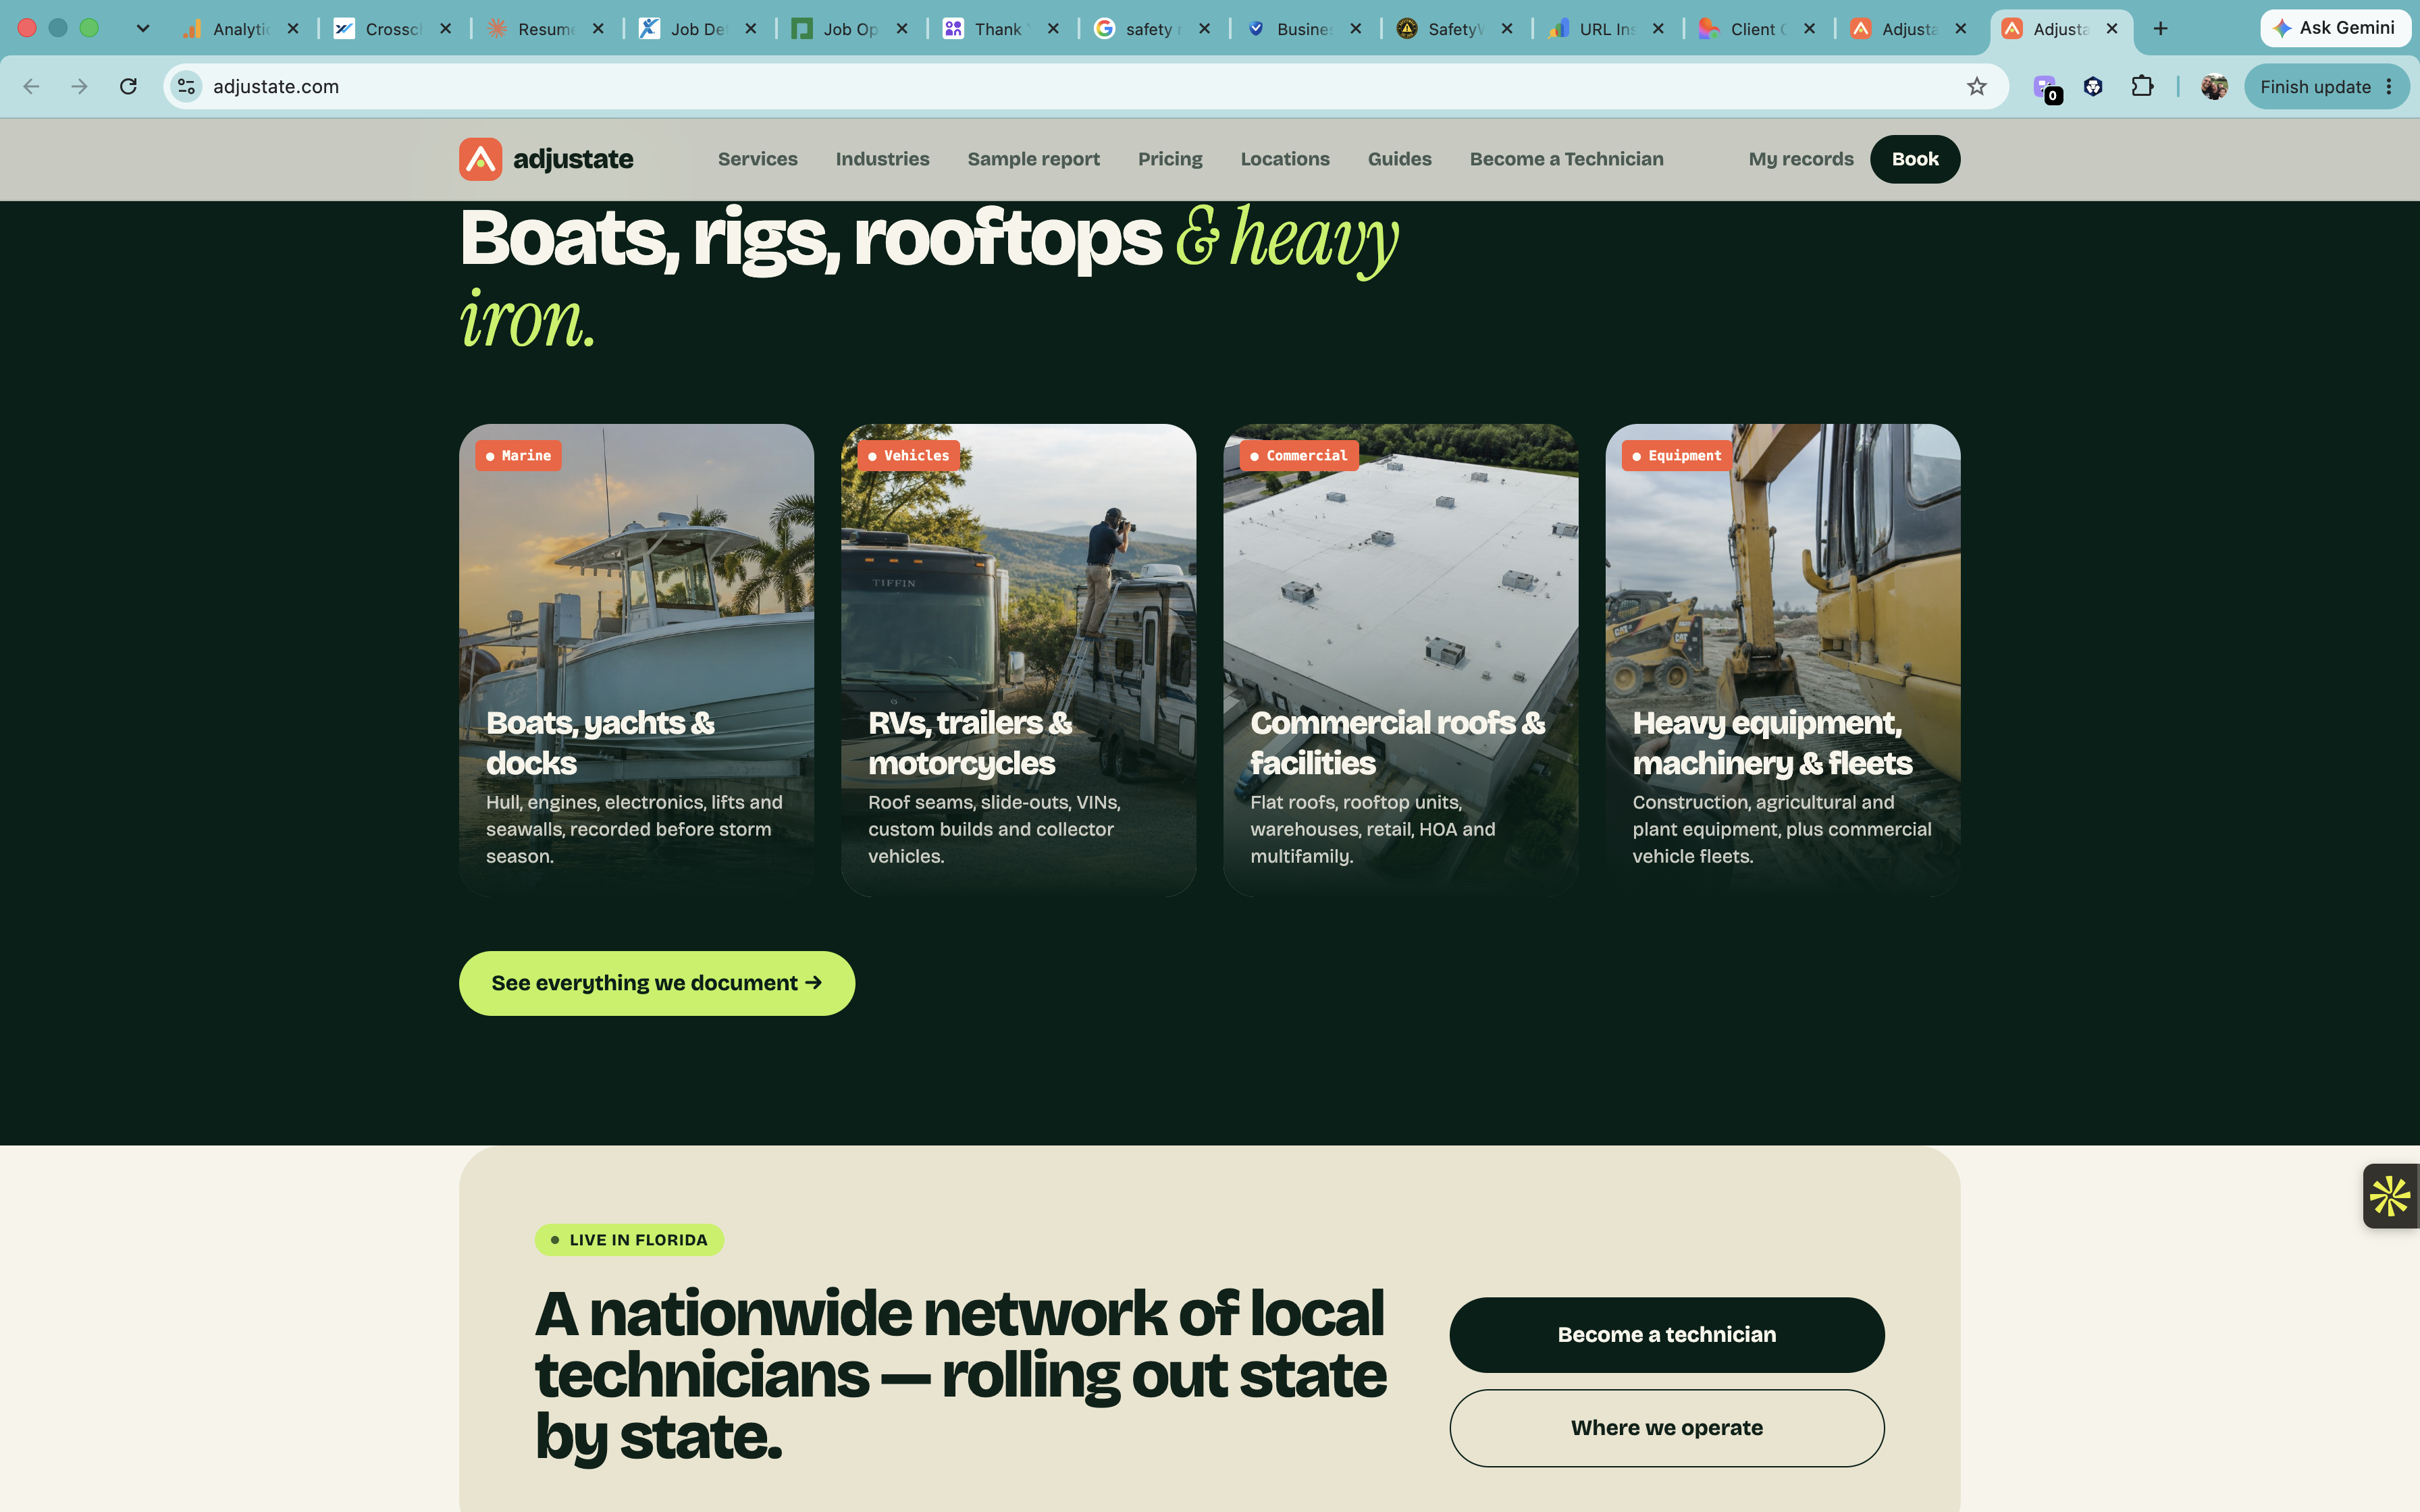The width and height of the screenshot is (2420, 1512).
Task: Open the Locations nav link
Action: [1285, 159]
